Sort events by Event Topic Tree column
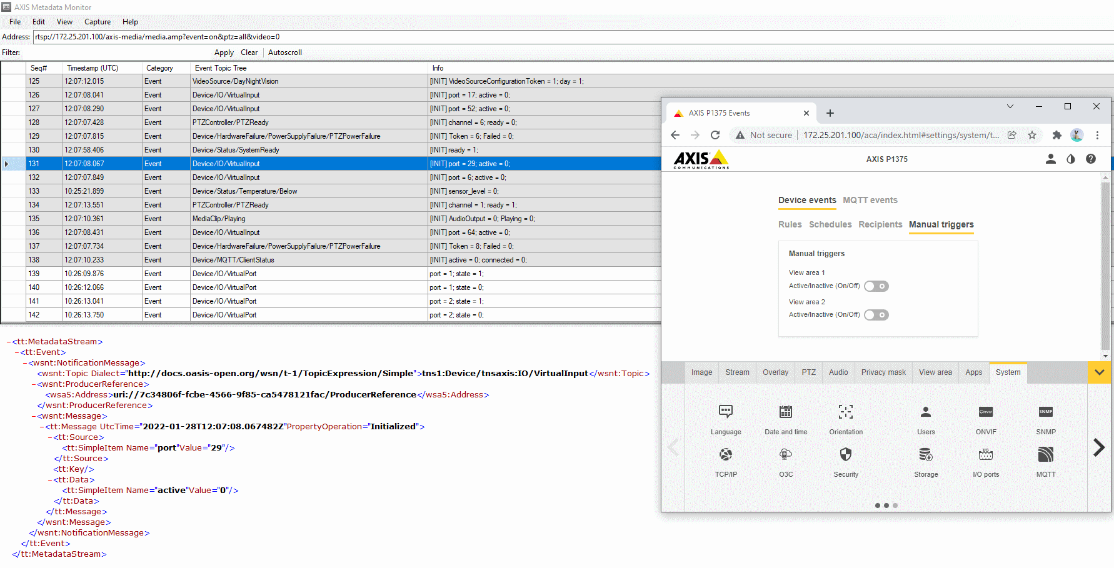 pos(309,68)
